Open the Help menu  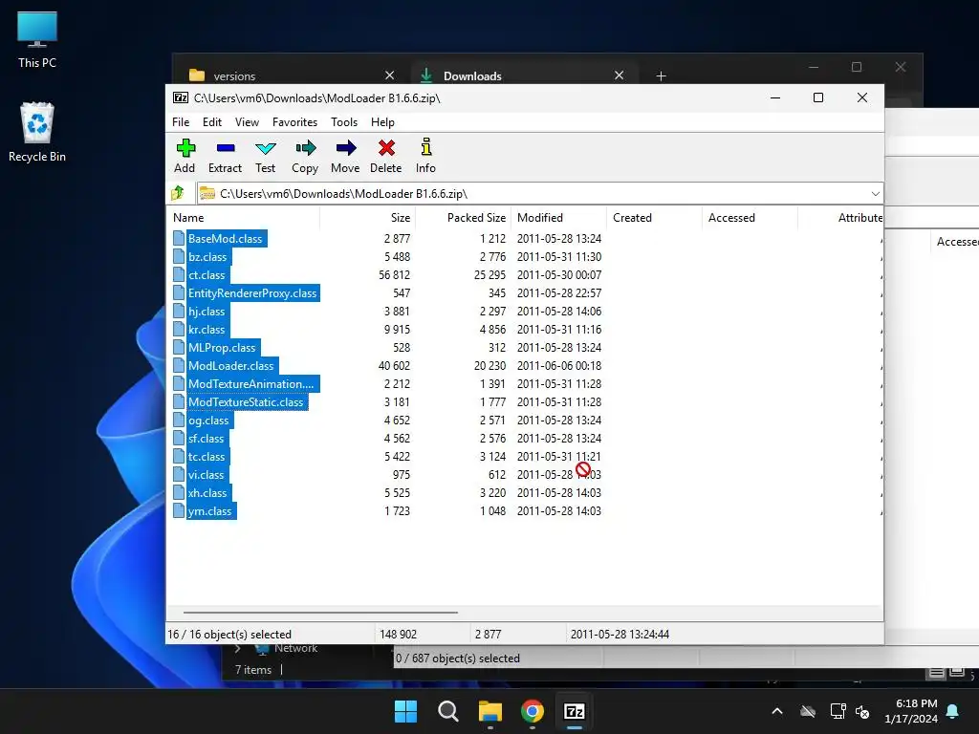click(x=382, y=122)
